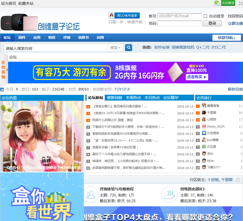Open the 论坛热图 girl photo thumbnail

(x=42, y=136)
